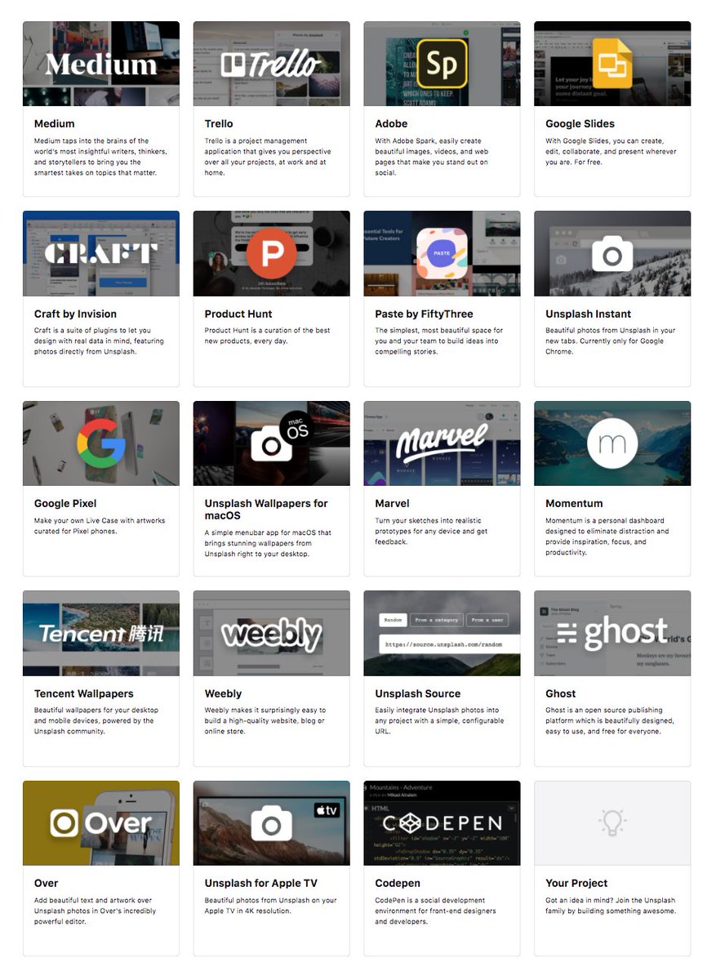Screen dimensions: 716x980
Task: Click the CODEPEN logo banner
Action: 442,823
